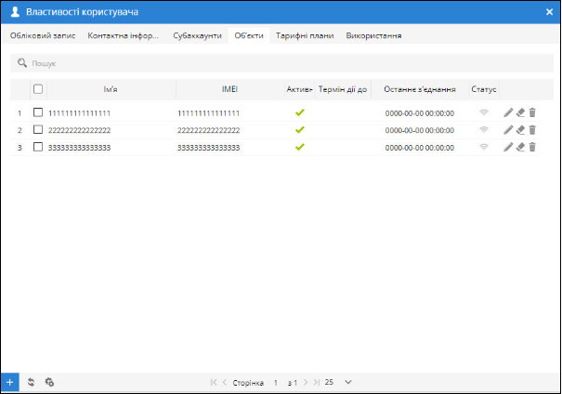Sort by the Статус column header
The width and height of the screenshot is (562, 394).
tap(484, 89)
